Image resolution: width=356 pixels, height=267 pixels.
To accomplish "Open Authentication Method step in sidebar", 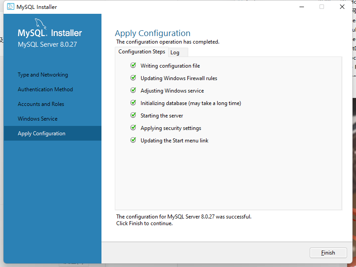I will pyautogui.click(x=45, y=89).
